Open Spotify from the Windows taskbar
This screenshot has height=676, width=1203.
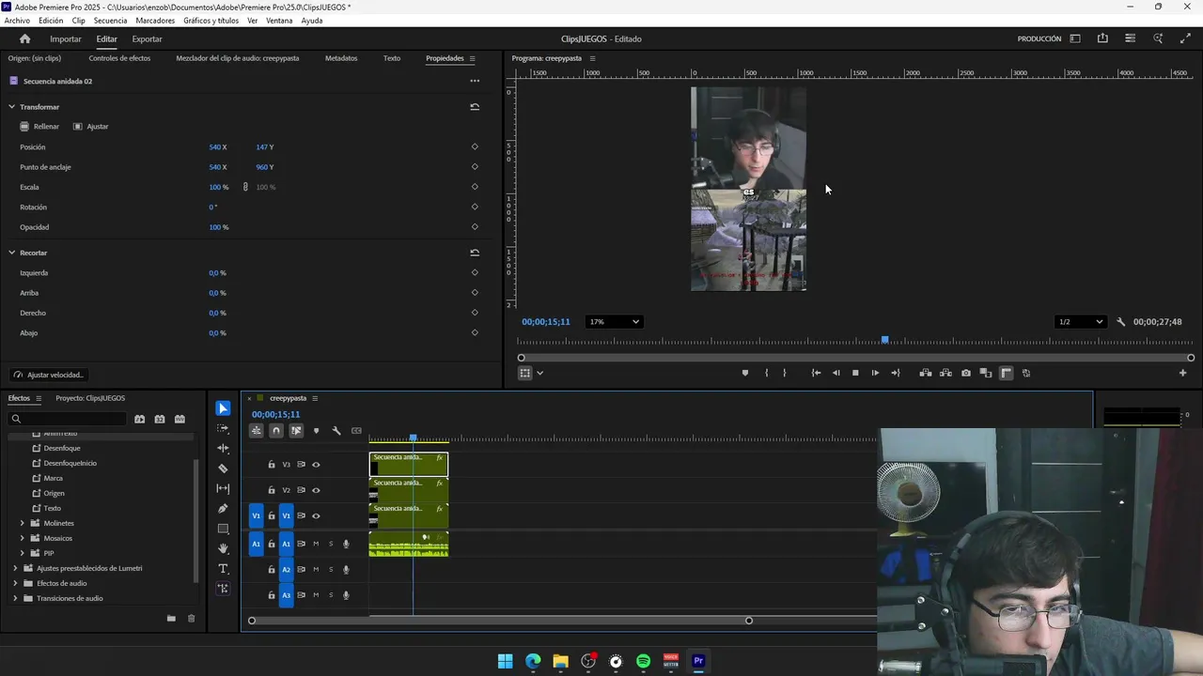[643, 661]
